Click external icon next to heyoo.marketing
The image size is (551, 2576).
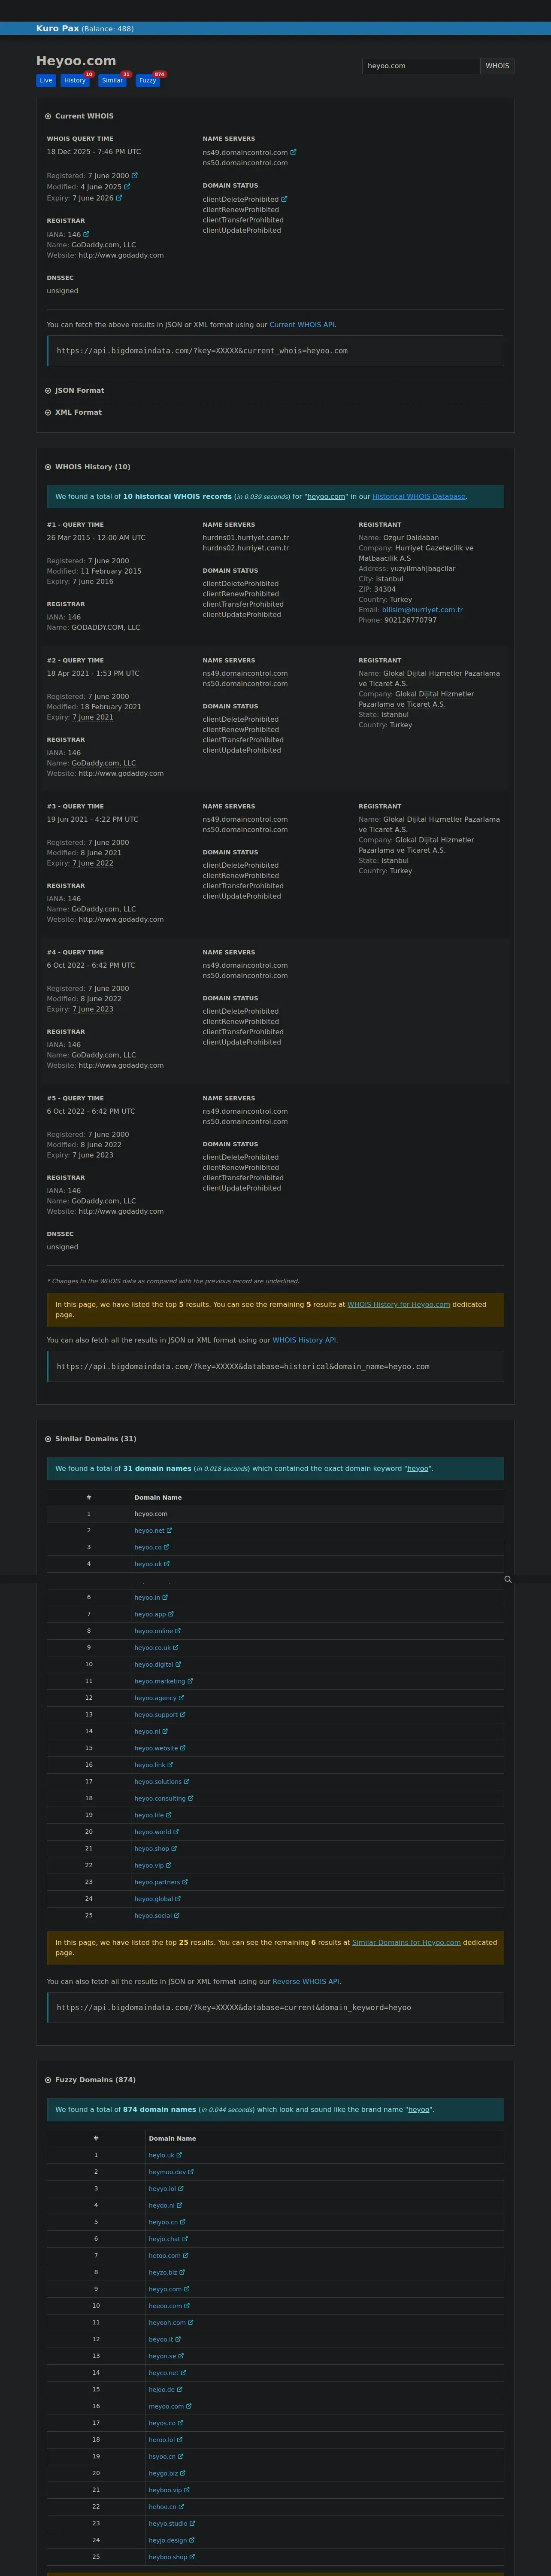pos(190,1681)
